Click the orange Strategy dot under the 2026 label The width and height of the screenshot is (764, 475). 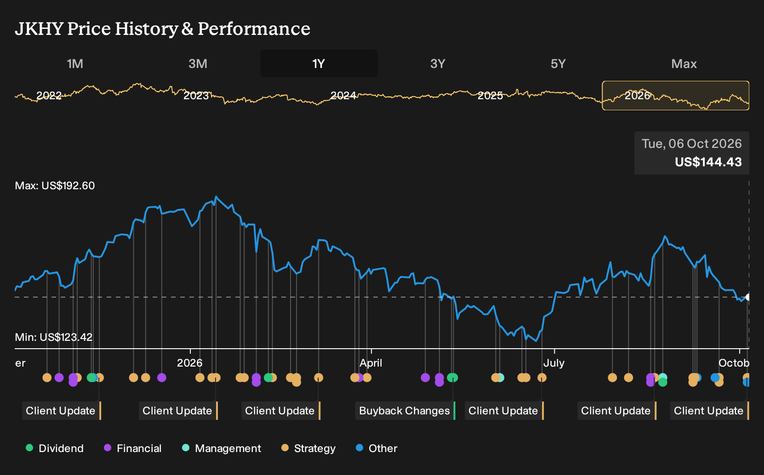click(x=200, y=378)
